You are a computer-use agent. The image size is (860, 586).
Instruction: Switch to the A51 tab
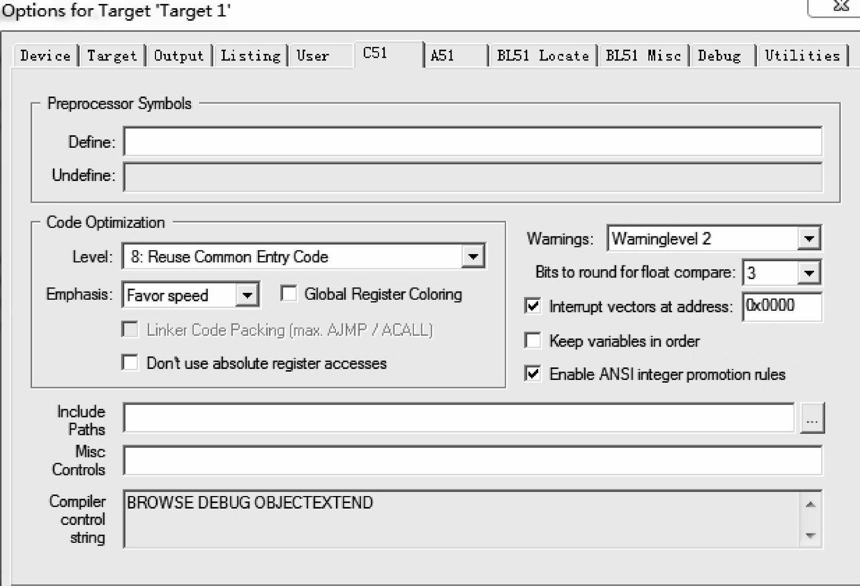(x=456, y=56)
